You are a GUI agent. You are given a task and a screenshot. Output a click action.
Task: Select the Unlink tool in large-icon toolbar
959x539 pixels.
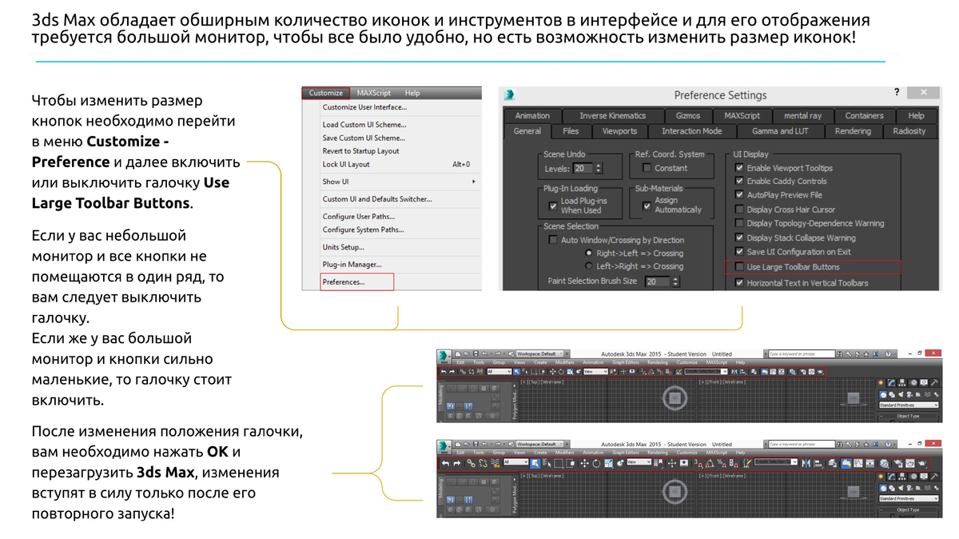point(483,463)
